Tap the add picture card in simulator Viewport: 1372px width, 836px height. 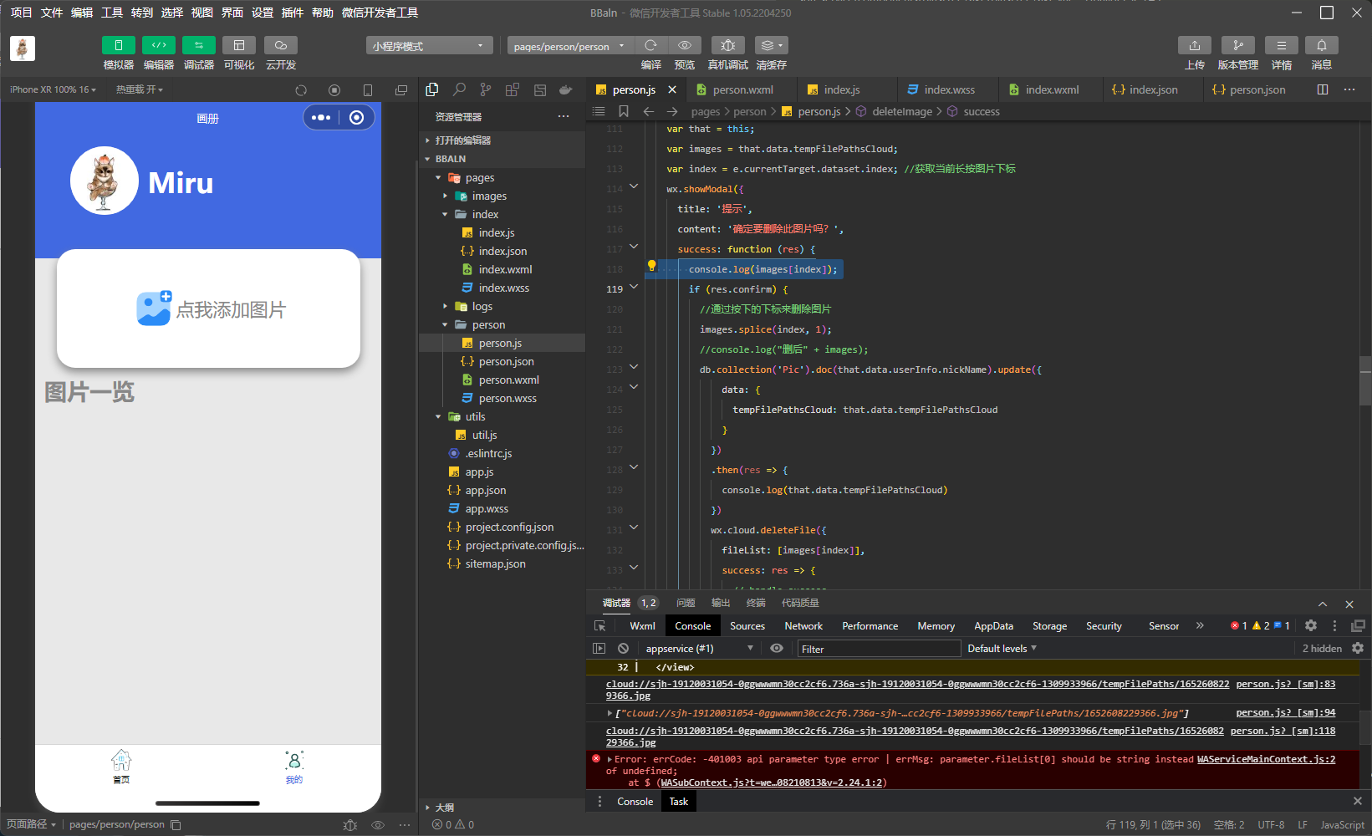[x=208, y=308]
